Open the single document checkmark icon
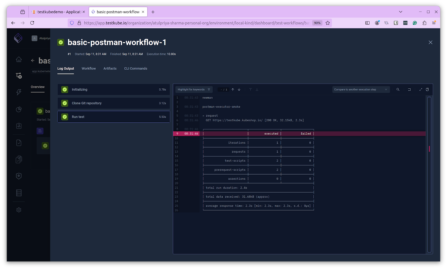The image size is (447, 269). point(19,143)
